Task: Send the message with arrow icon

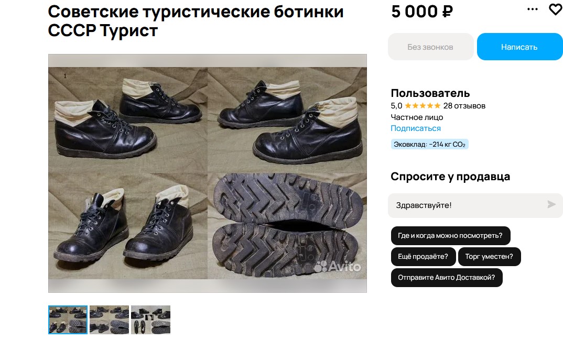Action: point(551,205)
